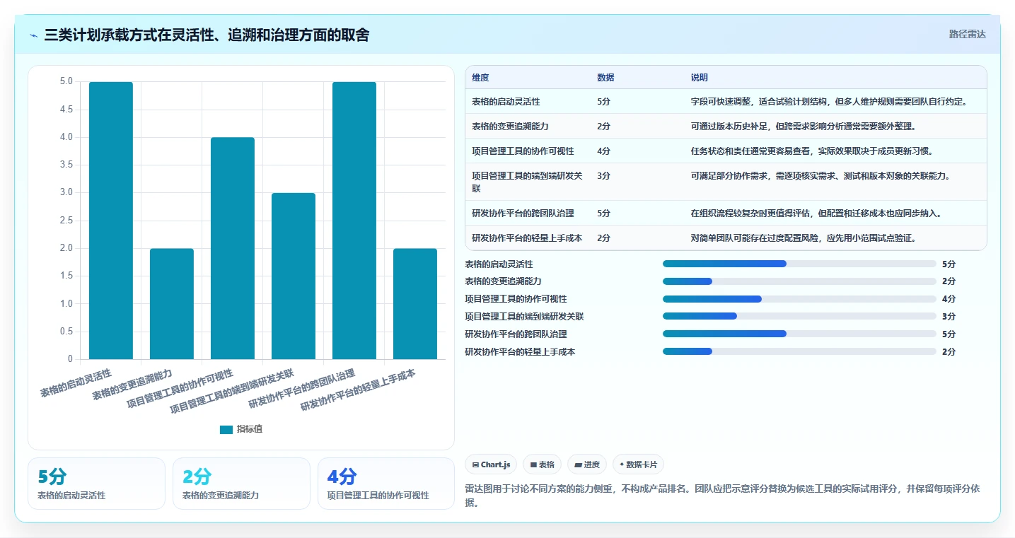Open the 2分 表格的变更追溯能力 data card
Screen dimensions: 1015x538
[x=241, y=484]
